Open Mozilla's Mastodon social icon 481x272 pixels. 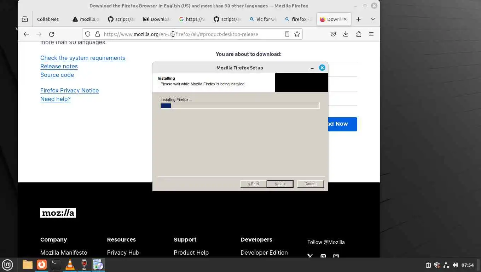point(323,256)
